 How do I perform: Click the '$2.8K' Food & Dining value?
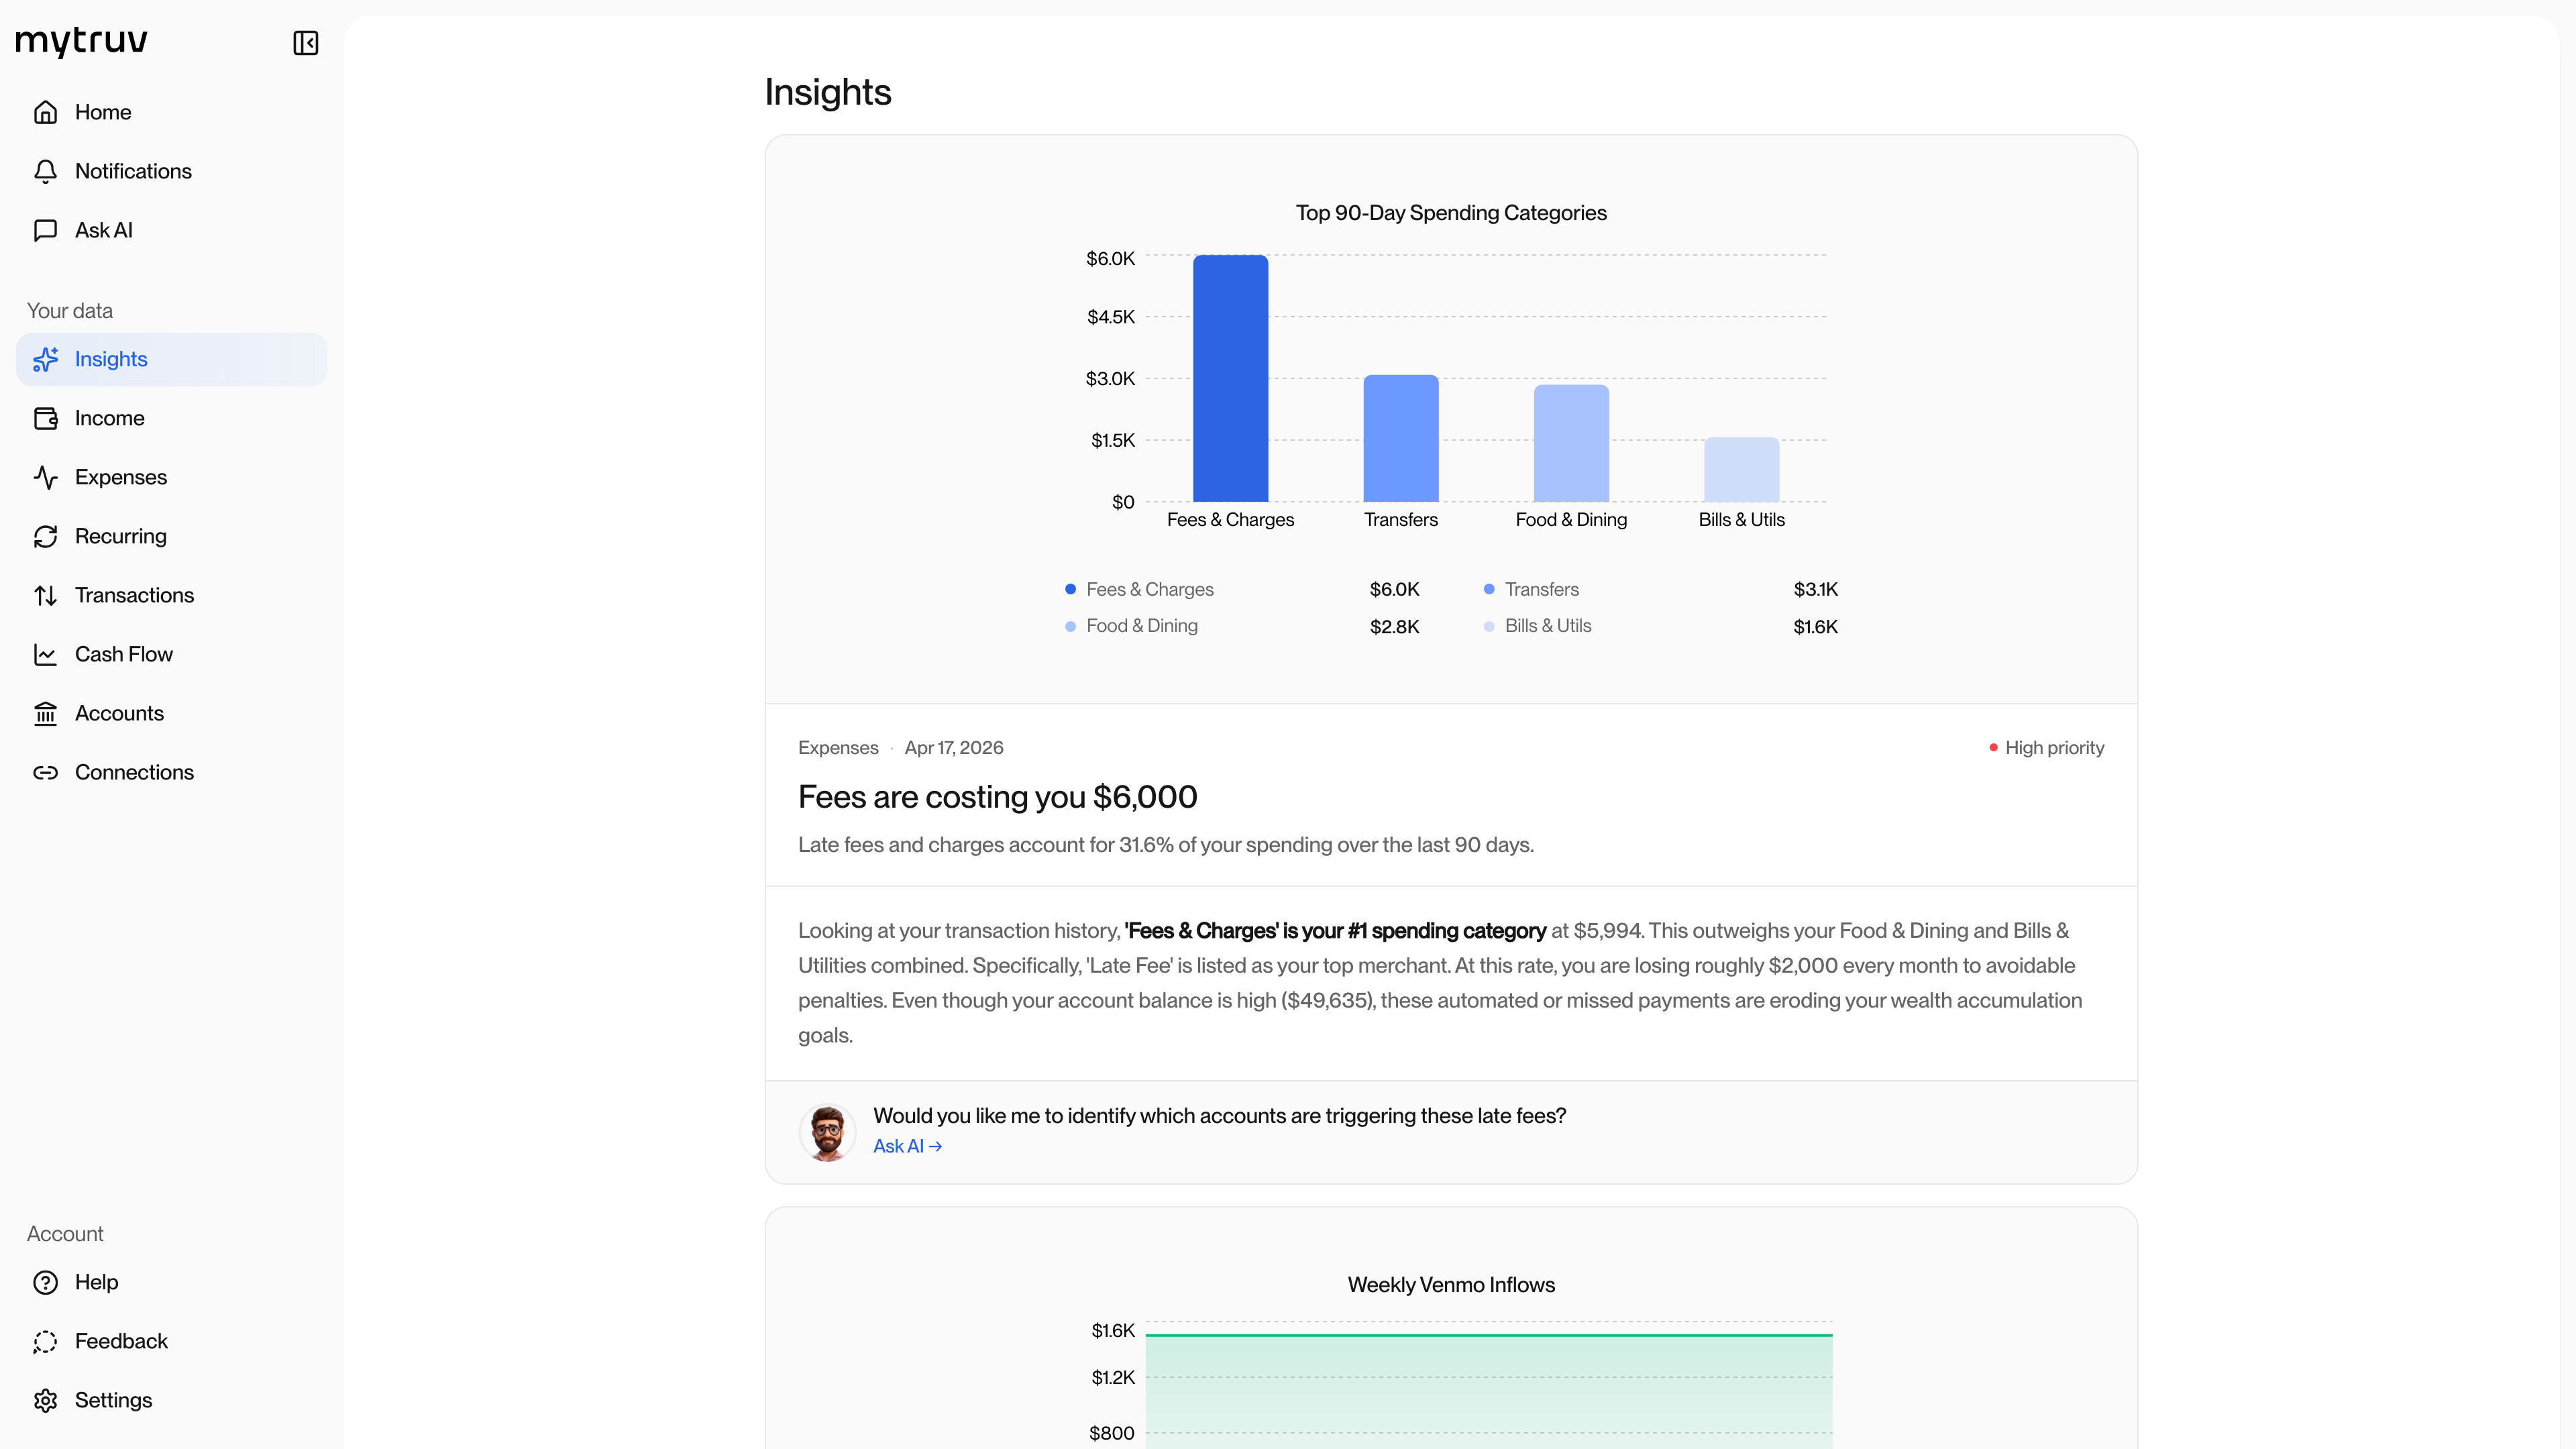[x=1394, y=626]
